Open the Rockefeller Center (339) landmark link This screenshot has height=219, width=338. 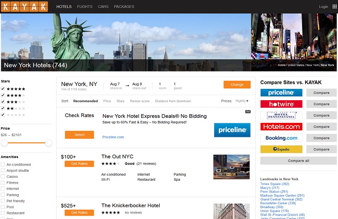tap(278, 203)
